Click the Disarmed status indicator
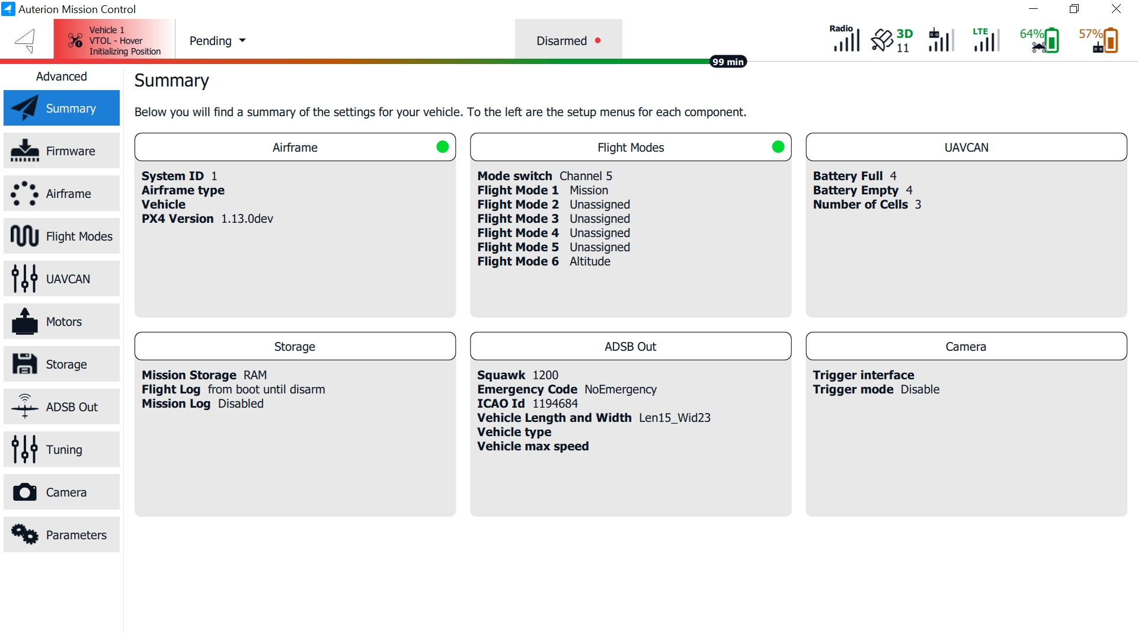This screenshot has height=637, width=1138. pos(568,41)
